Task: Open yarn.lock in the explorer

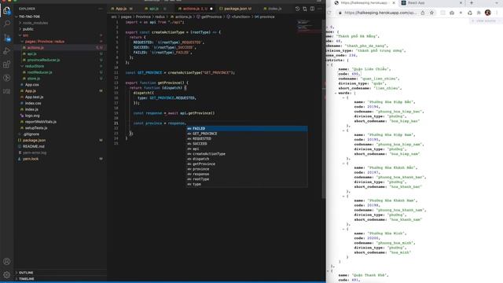Action: coord(31,159)
